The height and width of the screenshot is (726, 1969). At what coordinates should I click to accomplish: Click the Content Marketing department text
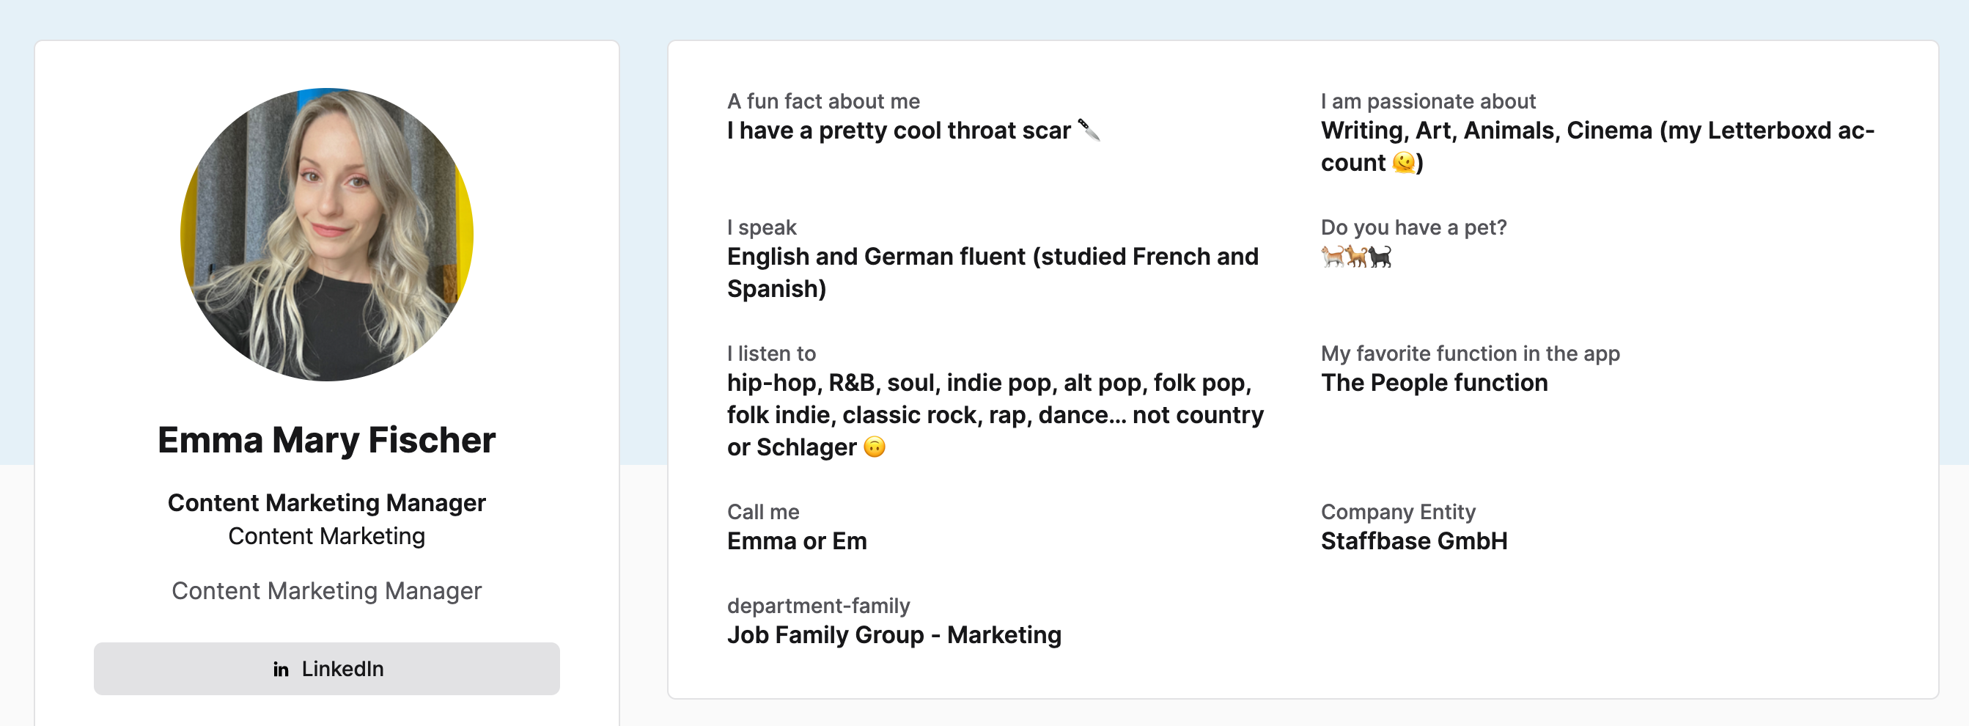coord(326,536)
